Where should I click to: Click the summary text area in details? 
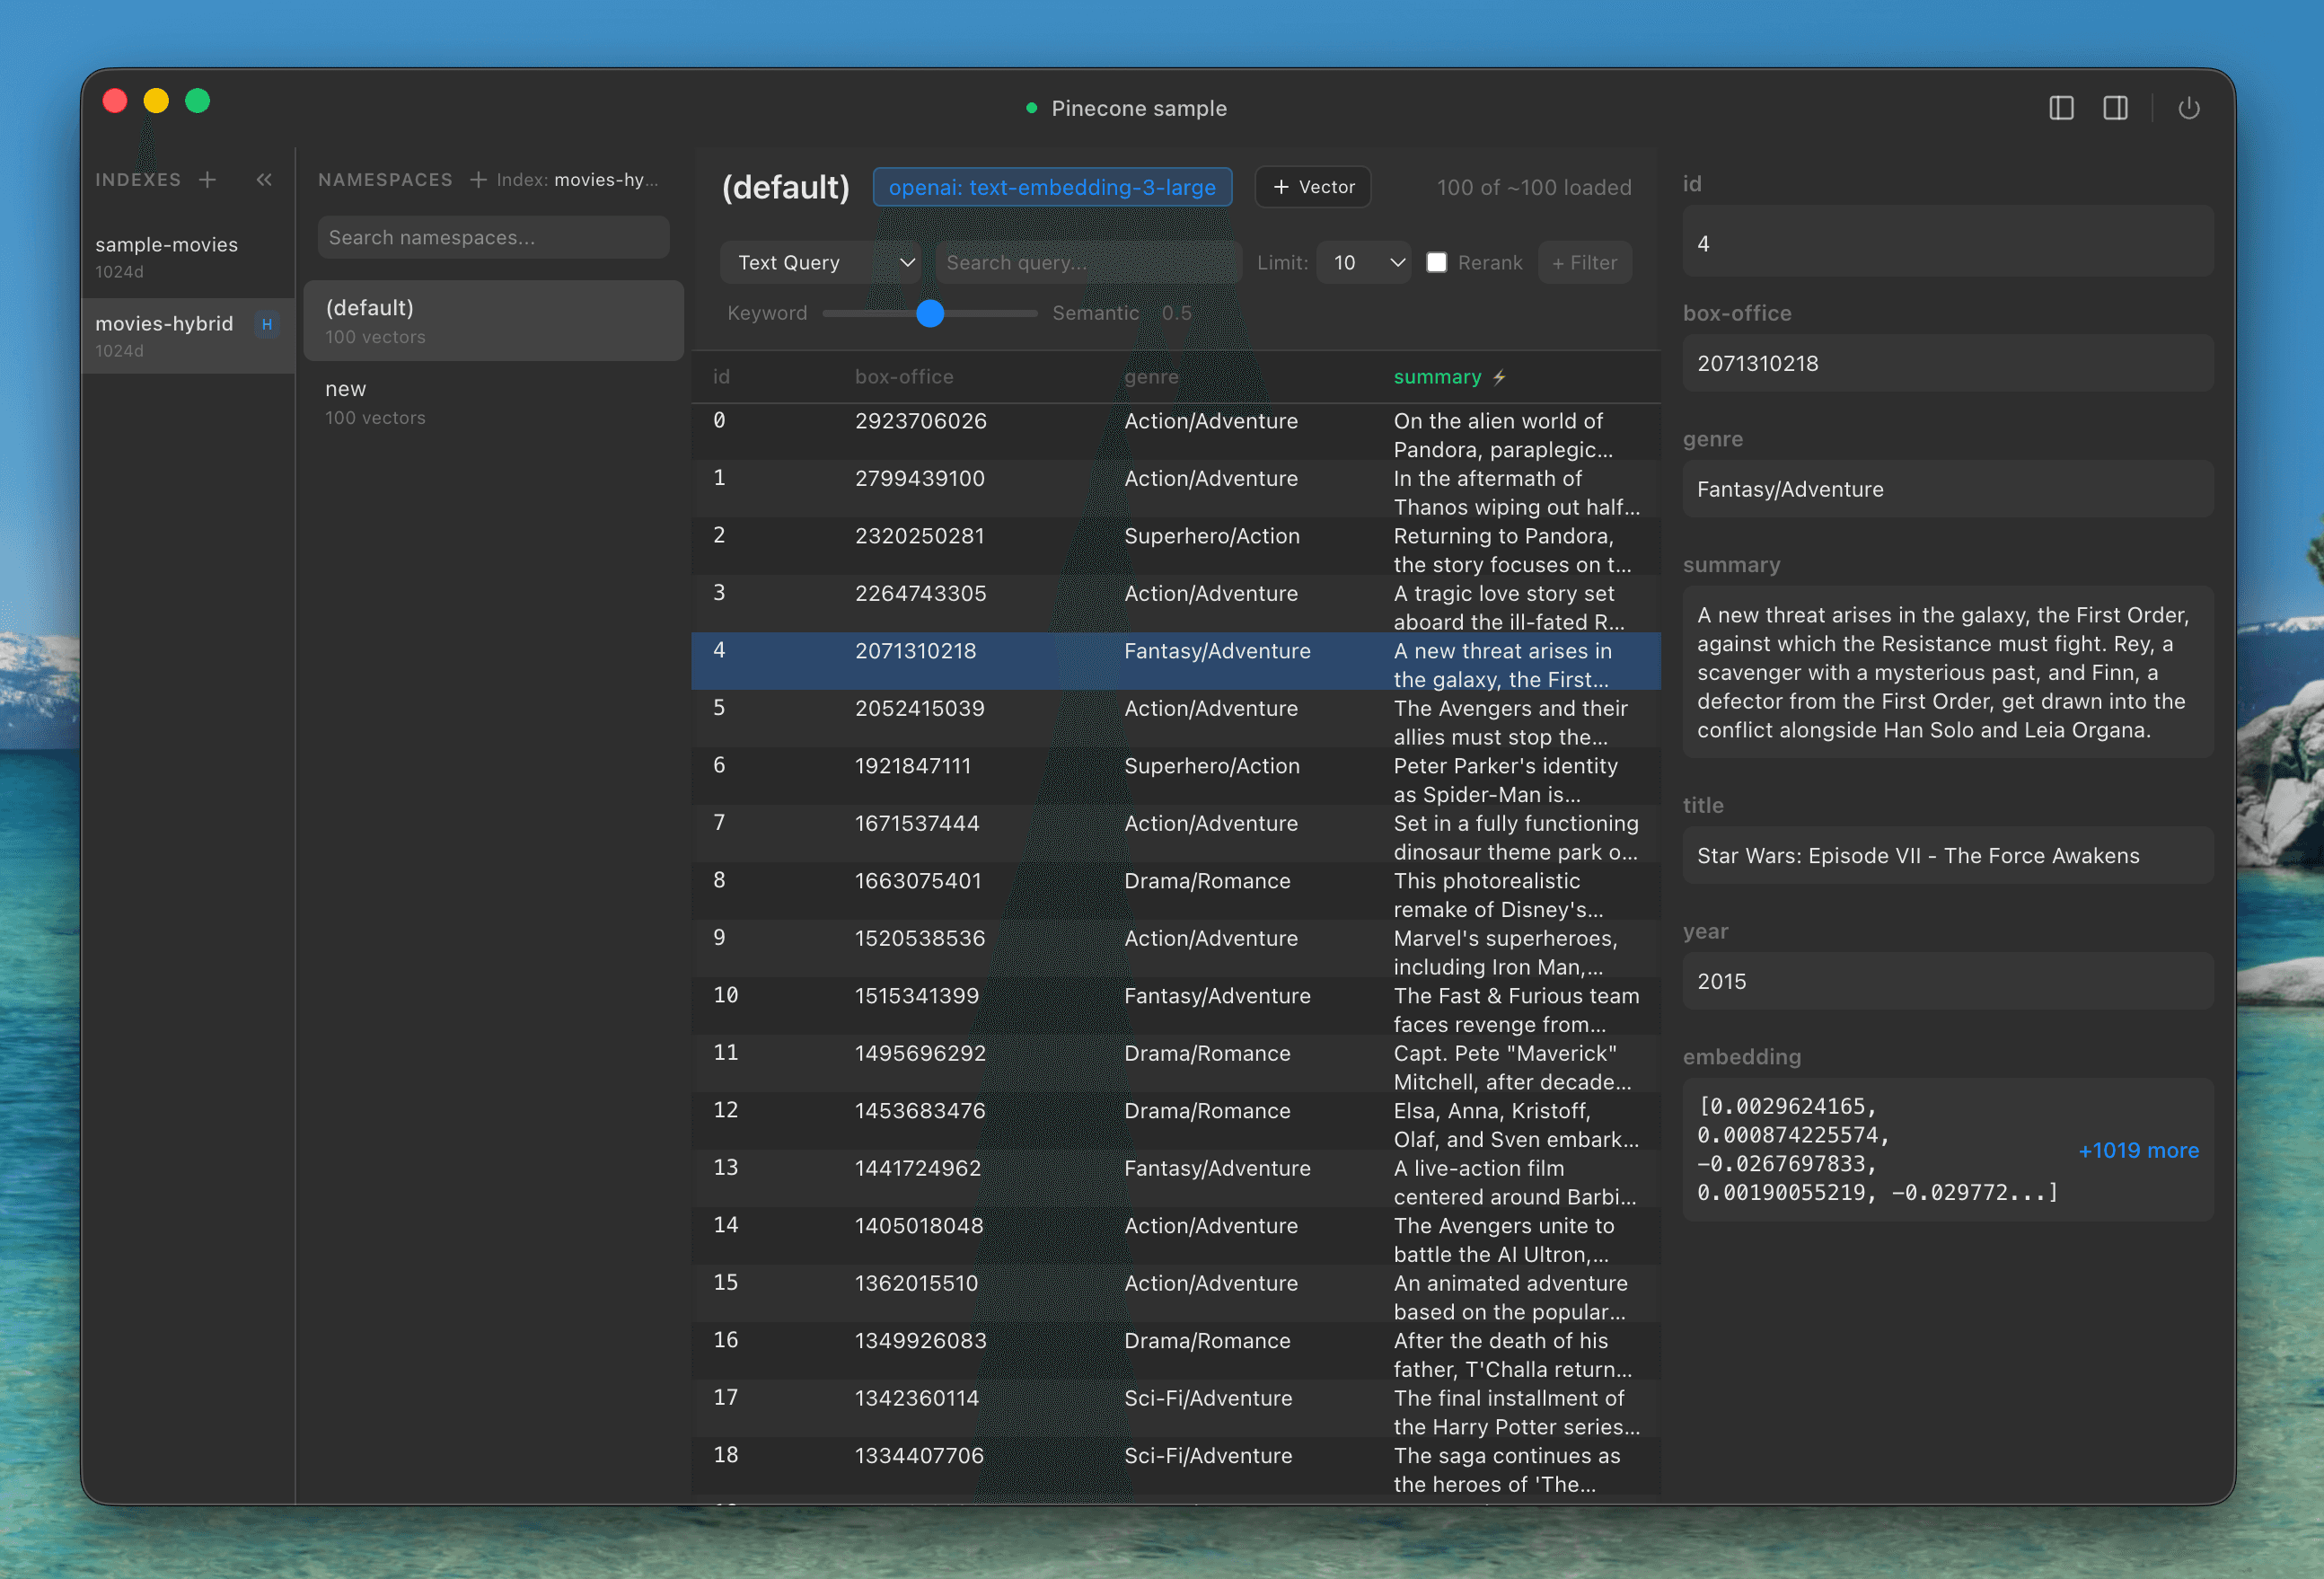1947,672
